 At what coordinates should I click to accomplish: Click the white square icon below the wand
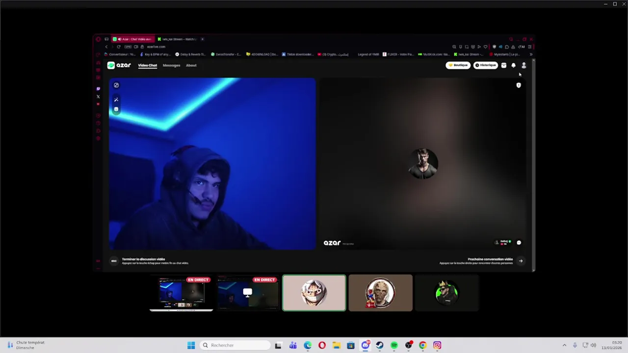click(116, 109)
